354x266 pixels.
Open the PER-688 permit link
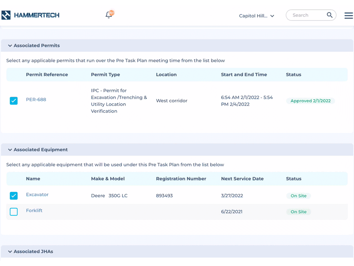click(36, 100)
